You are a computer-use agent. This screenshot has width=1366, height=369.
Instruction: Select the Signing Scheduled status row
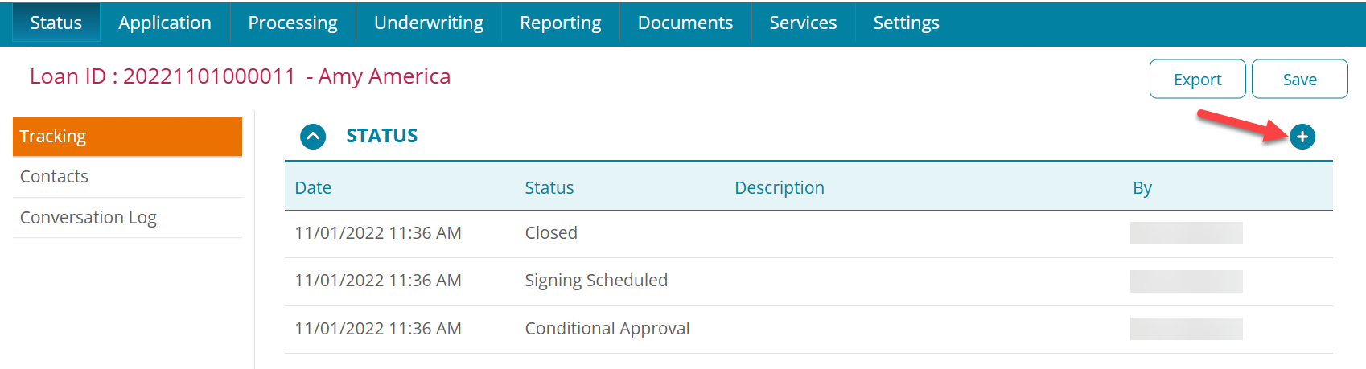point(596,281)
